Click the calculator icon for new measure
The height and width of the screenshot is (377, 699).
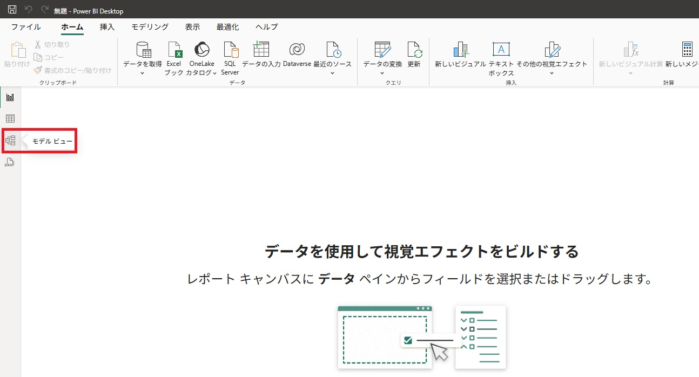pos(687,50)
